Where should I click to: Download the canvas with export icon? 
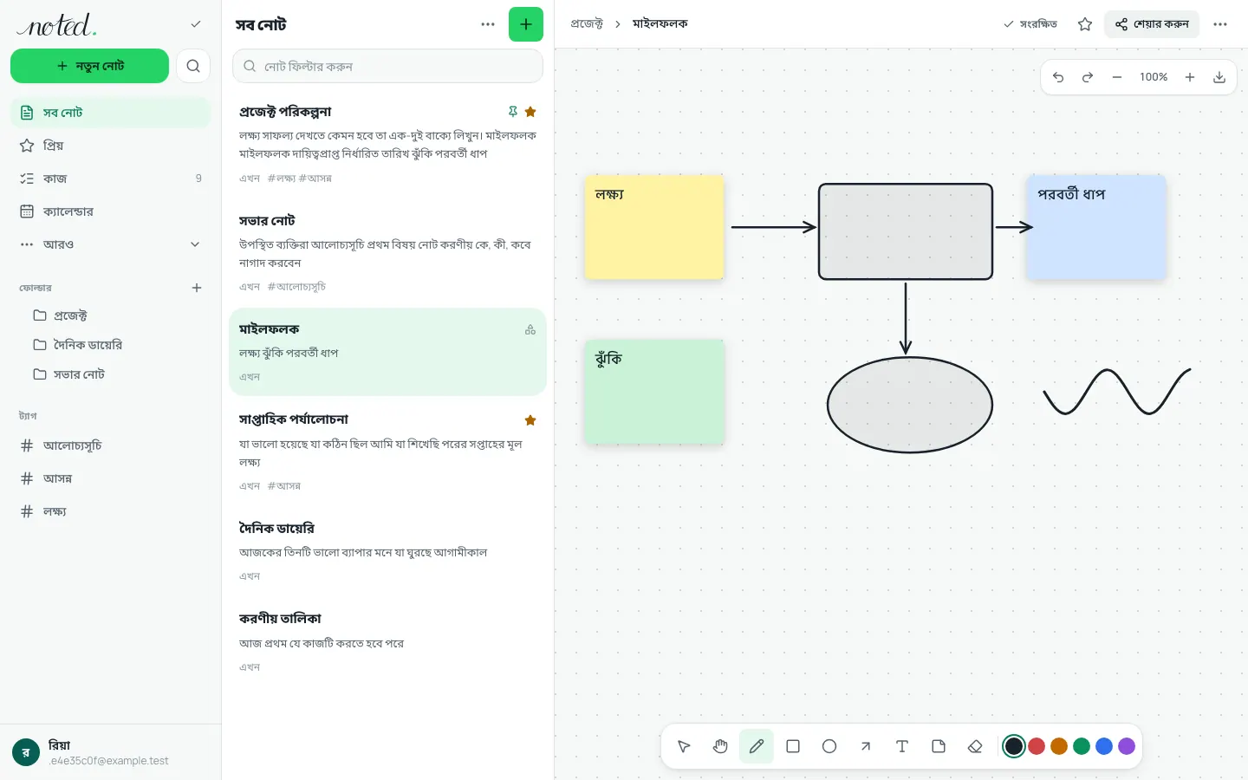[1219, 77]
